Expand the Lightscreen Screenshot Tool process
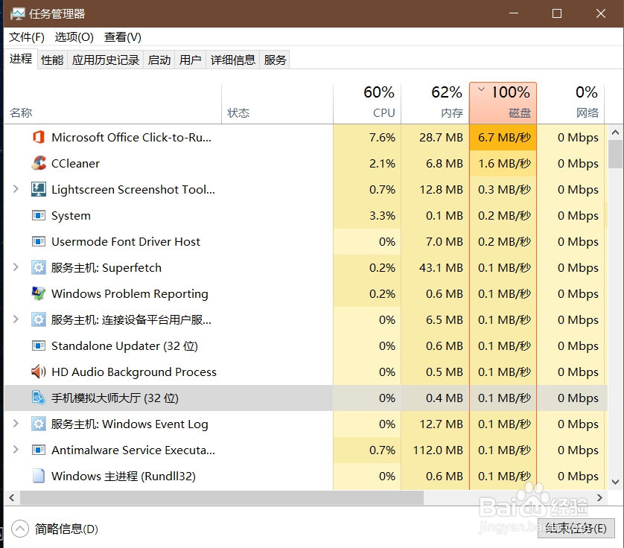Viewport: 624px width, 548px height. click(16, 189)
